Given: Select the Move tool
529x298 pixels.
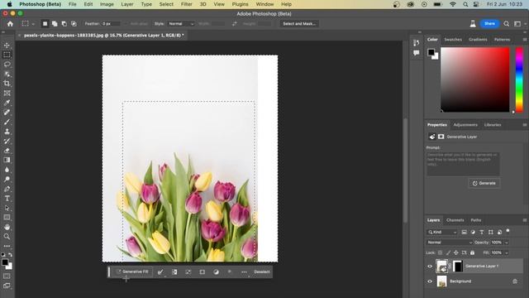Looking at the screenshot, I should click(7, 46).
